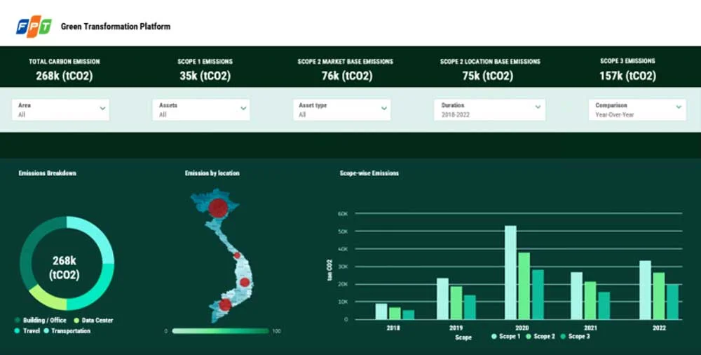
Task: Click the 2019 x-axis label
Action: pyautogui.click(x=456, y=328)
